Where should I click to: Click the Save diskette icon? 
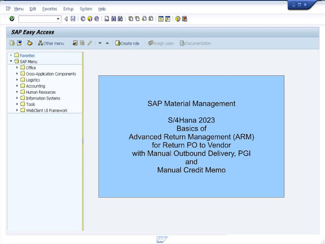click(x=73, y=19)
